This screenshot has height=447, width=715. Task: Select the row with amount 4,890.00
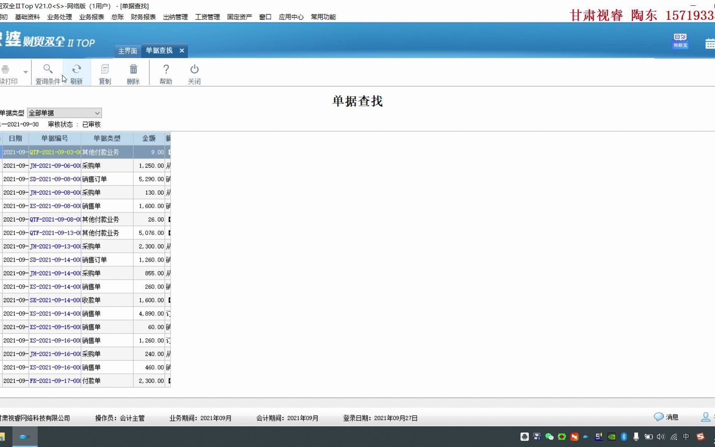85,314
